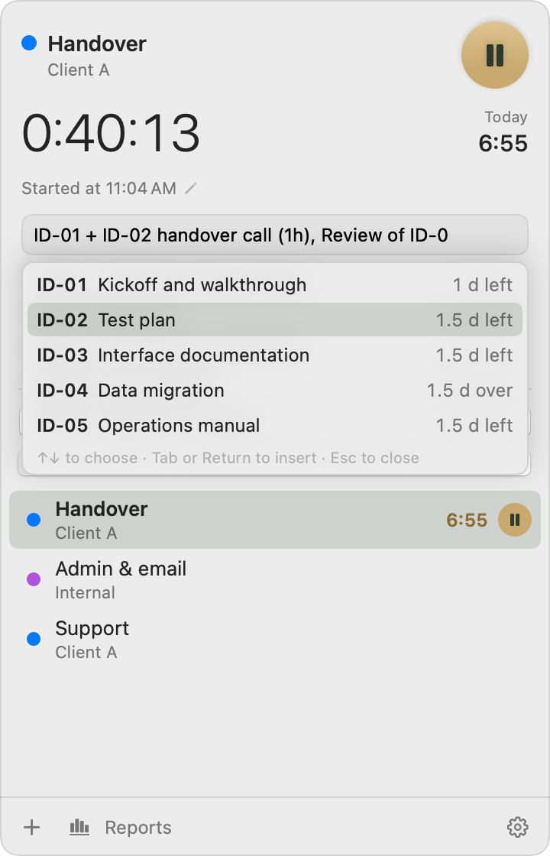This screenshot has height=856, width=550.
Task: Pause the running Handover timer at top
Action: [x=494, y=55]
